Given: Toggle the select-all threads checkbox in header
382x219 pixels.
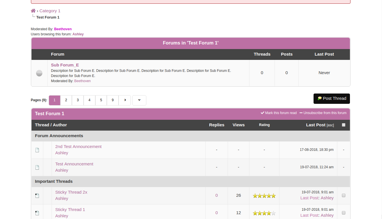Looking at the screenshot, I should click(344, 125).
